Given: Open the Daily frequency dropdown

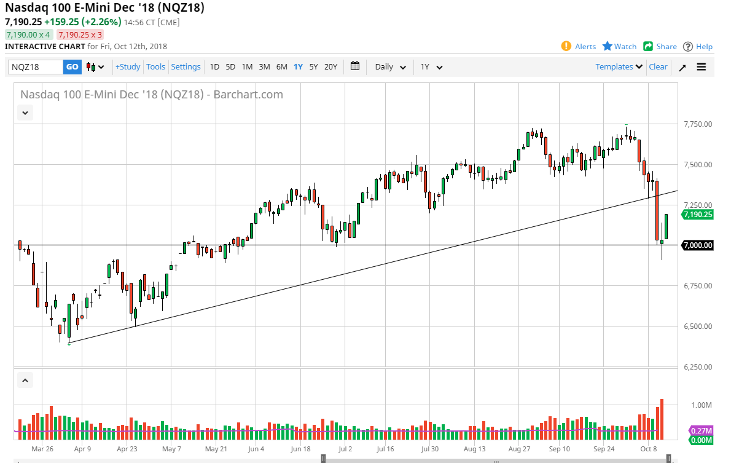Looking at the screenshot, I should (x=391, y=66).
